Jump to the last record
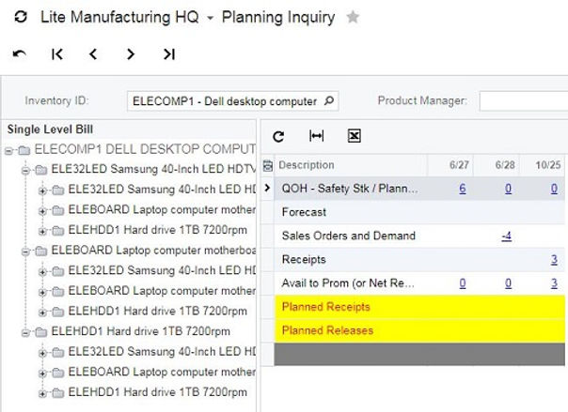 coord(169,54)
